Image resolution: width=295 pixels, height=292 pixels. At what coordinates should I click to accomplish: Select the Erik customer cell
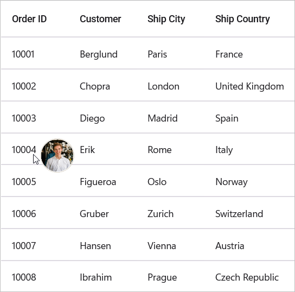tap(87, 150)
